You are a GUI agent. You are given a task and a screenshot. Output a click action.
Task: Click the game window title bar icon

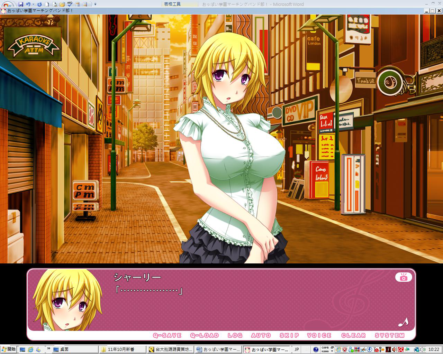pos(3,11)
